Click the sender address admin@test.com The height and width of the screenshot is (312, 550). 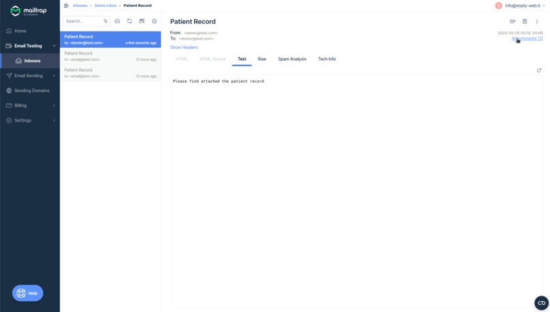point(201,33)
